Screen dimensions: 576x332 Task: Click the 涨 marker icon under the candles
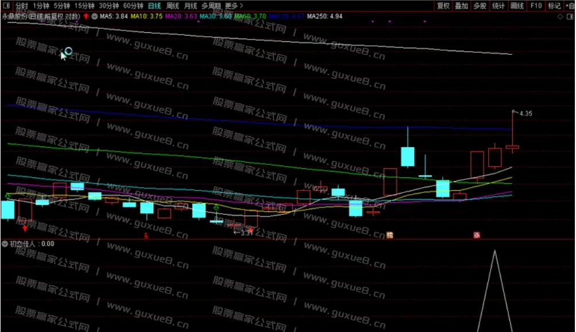tap(477, 234)
